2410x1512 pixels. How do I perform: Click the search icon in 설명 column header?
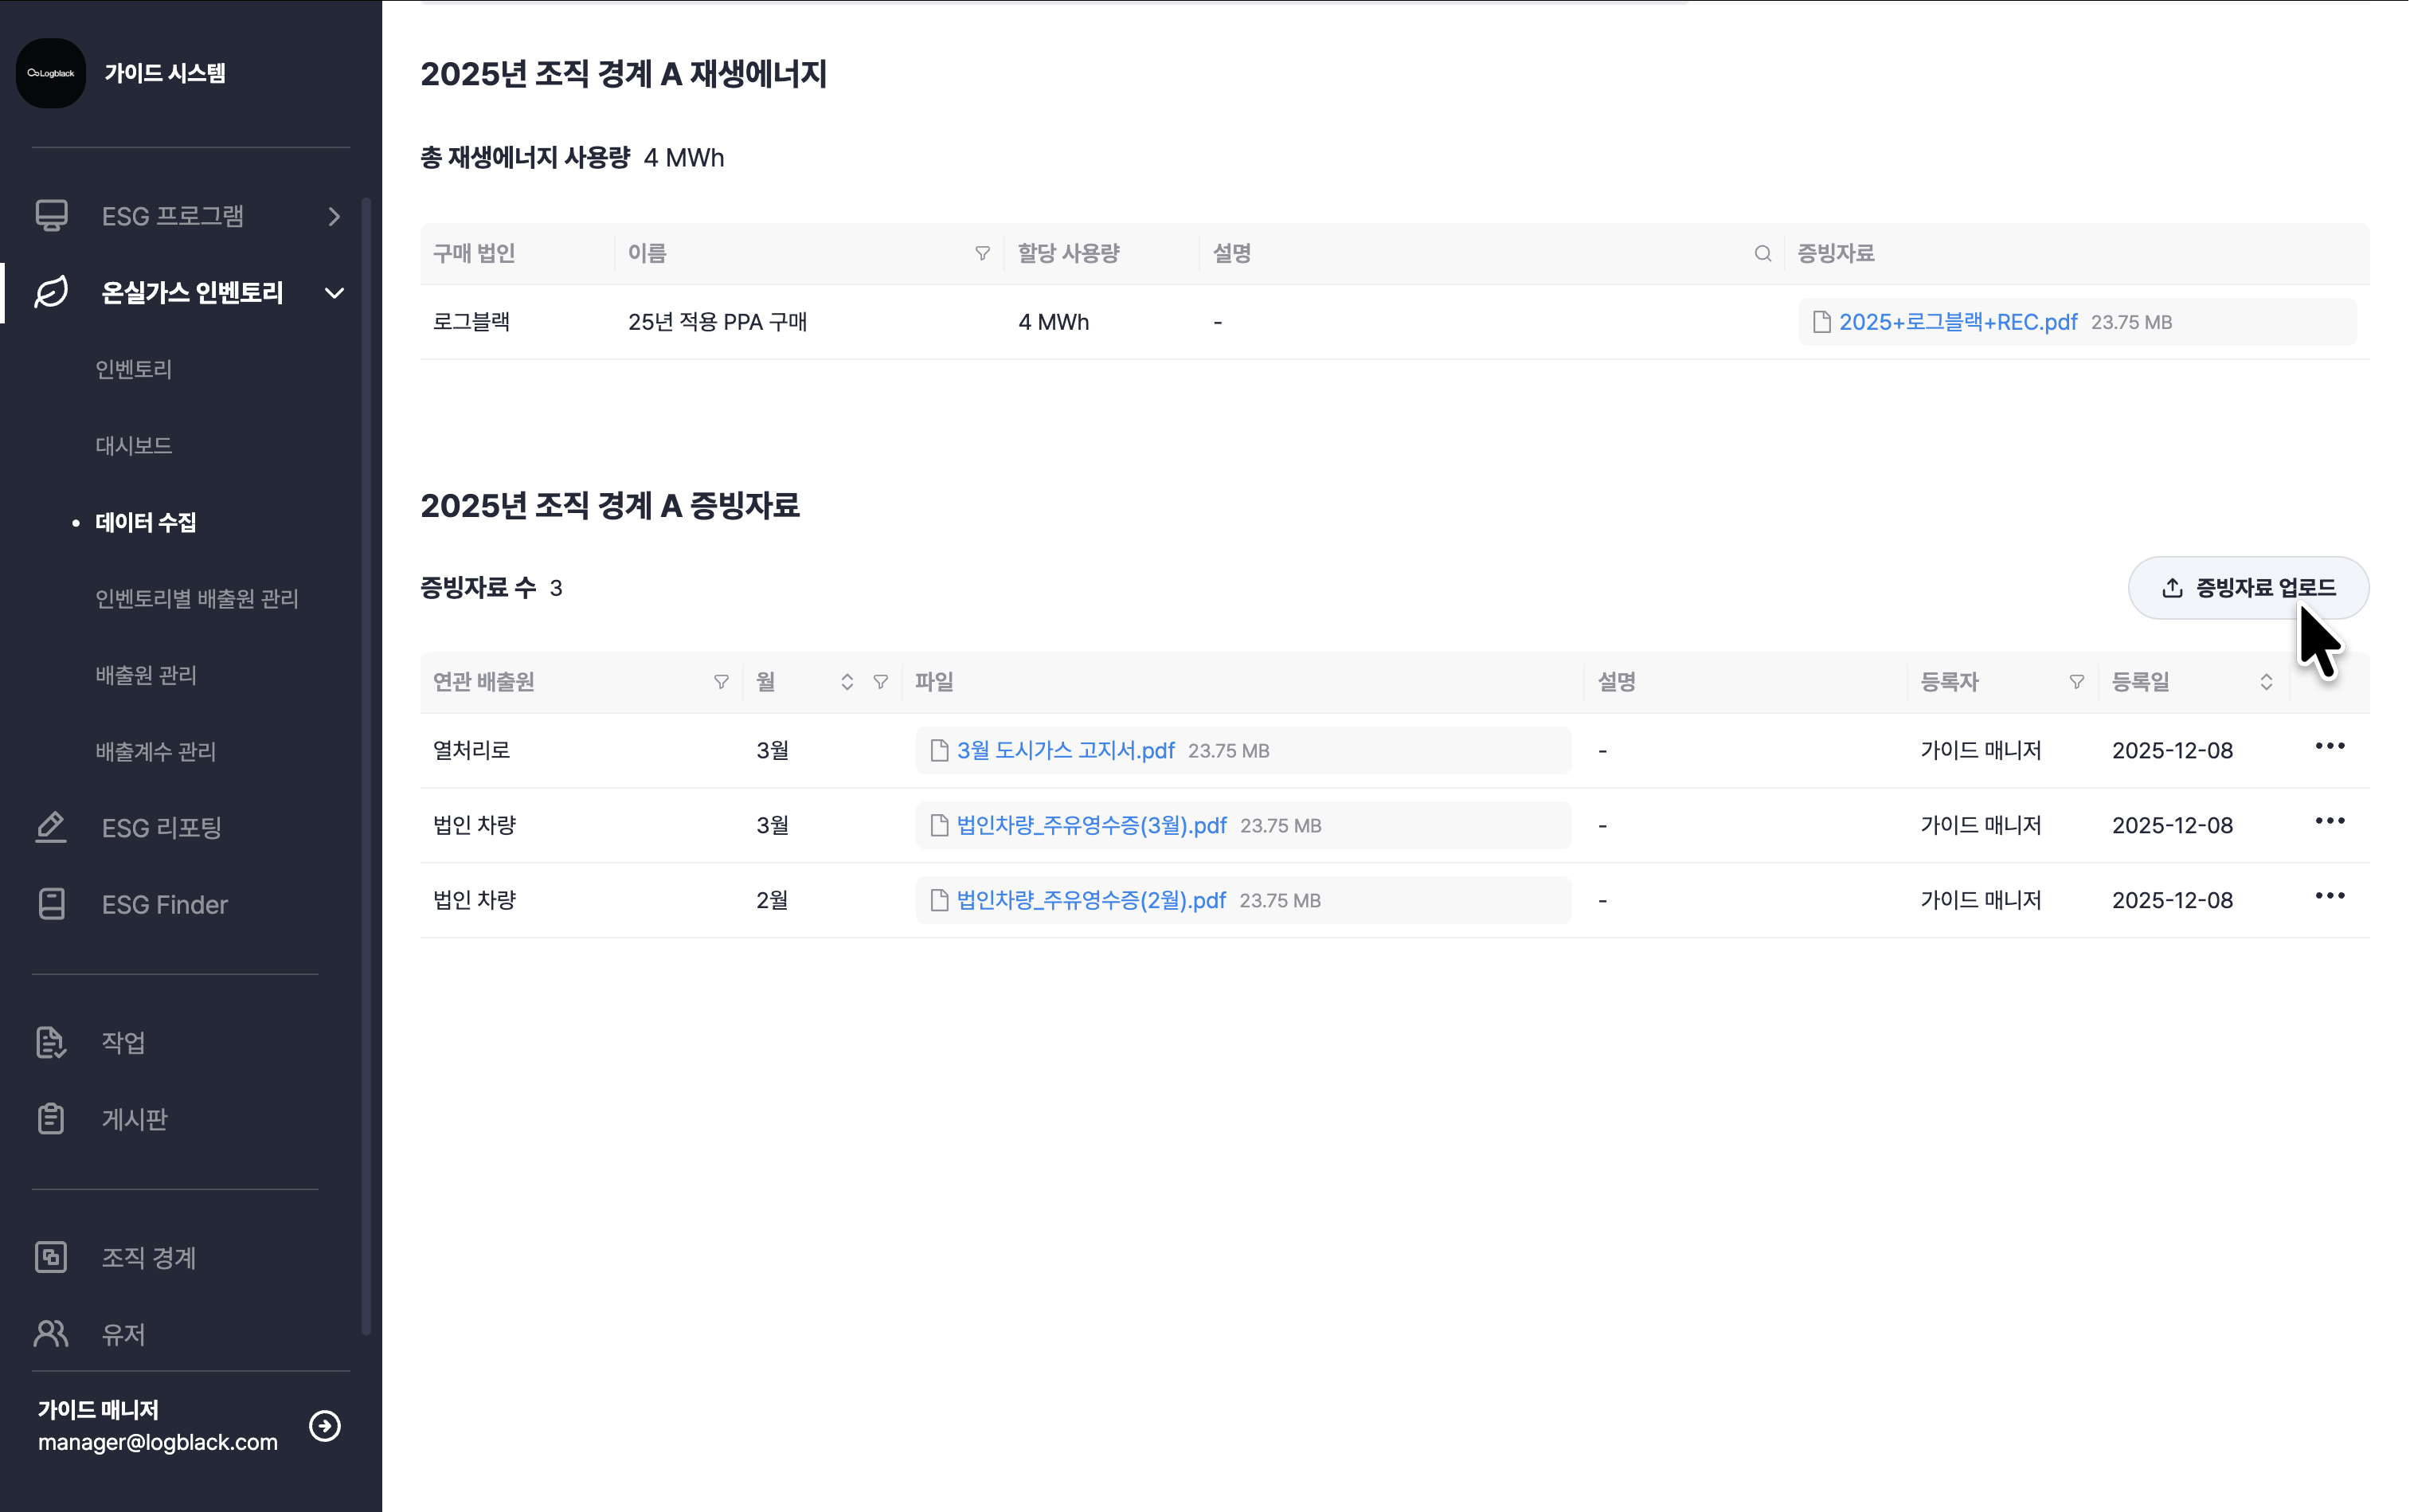coord(1763,254)
